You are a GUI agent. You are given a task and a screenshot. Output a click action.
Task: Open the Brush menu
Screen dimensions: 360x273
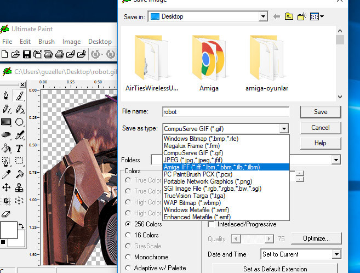[x=47, y=42]
